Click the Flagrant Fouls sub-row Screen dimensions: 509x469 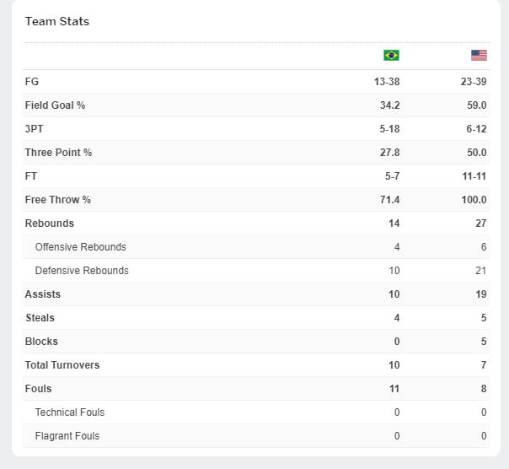point(67,436)
